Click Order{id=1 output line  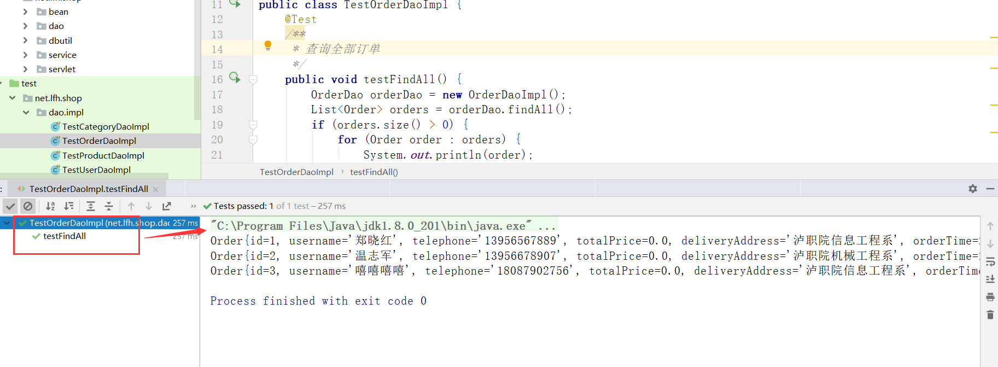(x=595, y=241)
